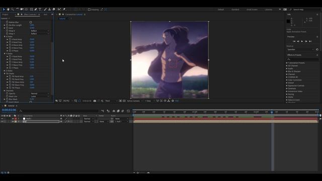Select the Horizontal Type tool
Viewport: 322px width, 181px height.
pos(40,10)
